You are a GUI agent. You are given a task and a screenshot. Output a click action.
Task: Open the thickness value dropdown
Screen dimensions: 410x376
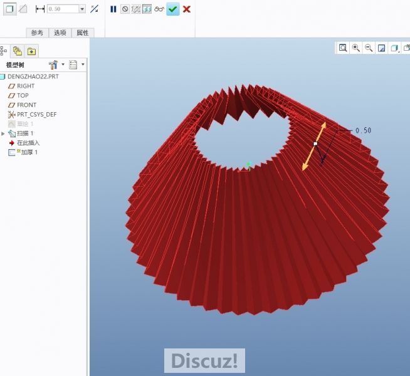82,9
